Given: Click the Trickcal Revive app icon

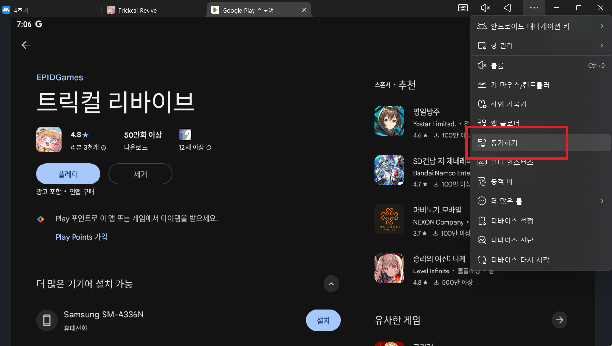Looking at the screenshot, I should 49,139.
